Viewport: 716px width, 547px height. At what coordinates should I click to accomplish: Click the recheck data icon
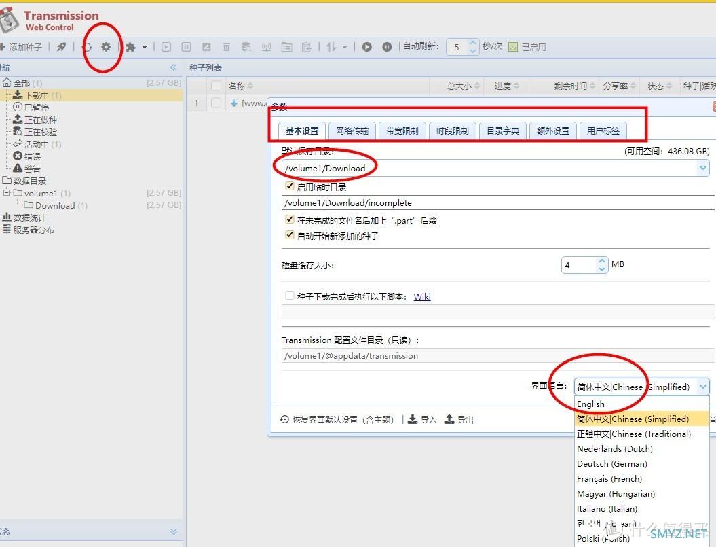[x=246, y=47]
